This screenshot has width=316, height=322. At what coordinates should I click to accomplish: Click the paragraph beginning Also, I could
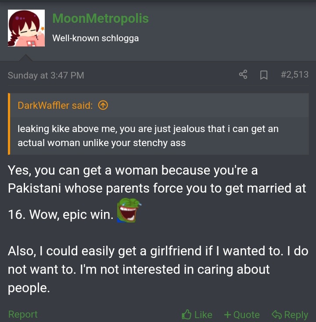pyautogui.click(x=158, y=269)
